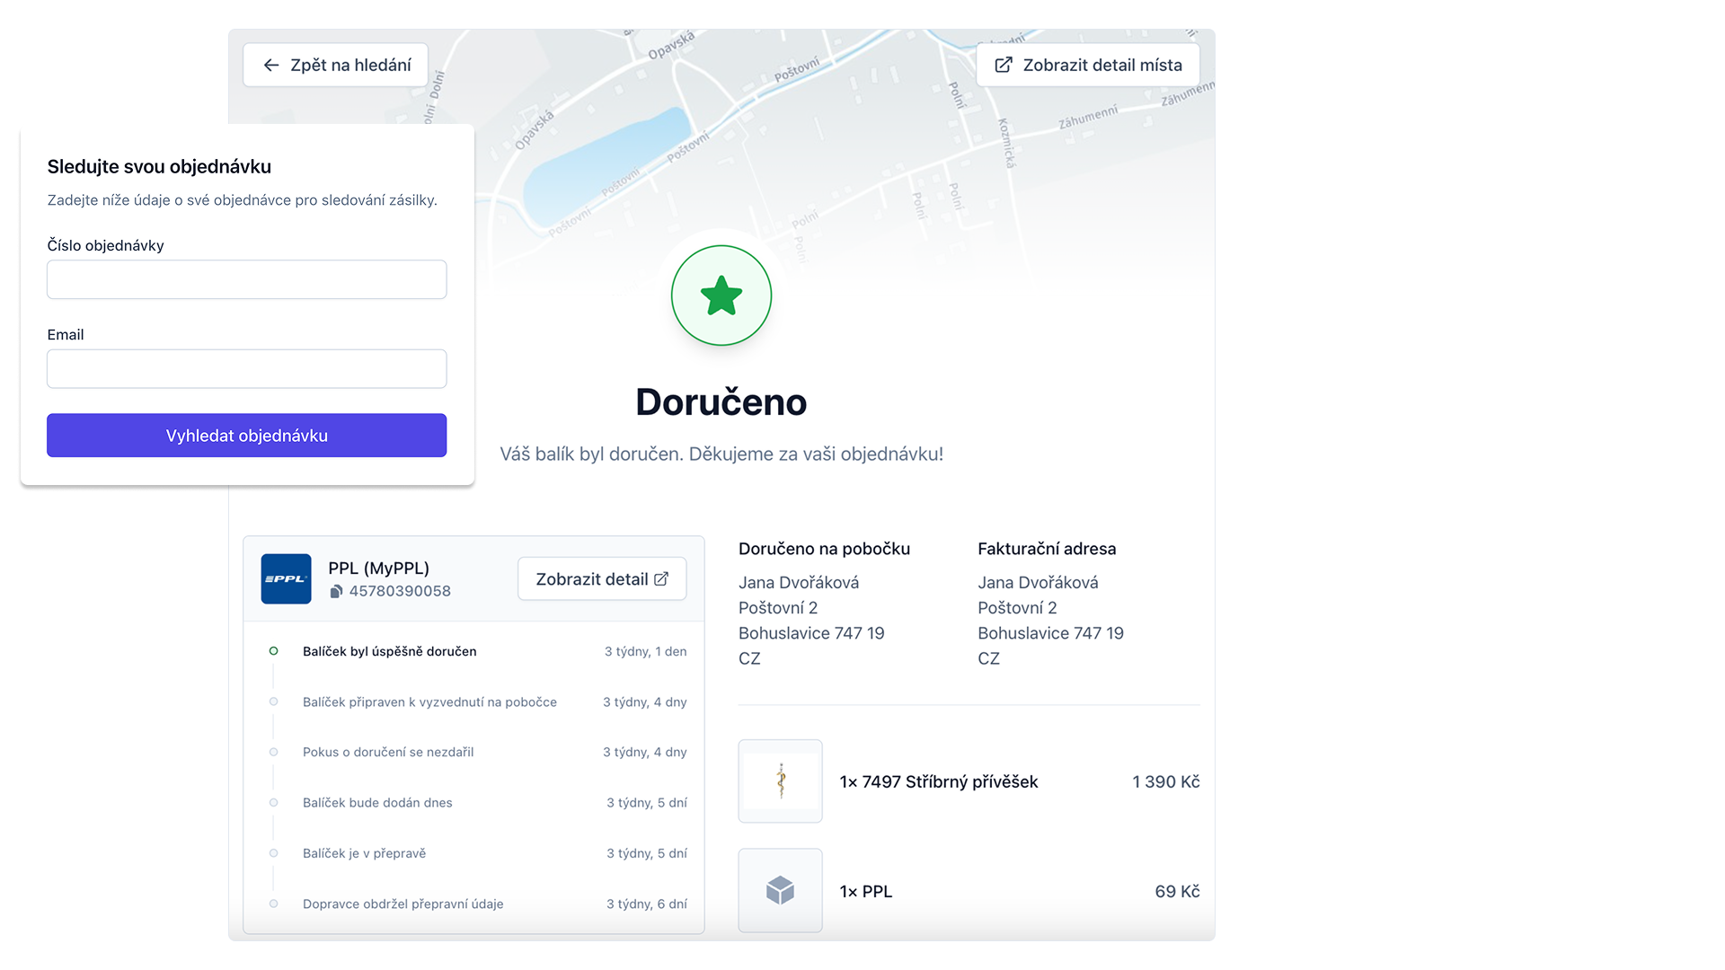
Task: Click the marker for Balíček připraven k vyzvednutí
Action: (273, 701)
